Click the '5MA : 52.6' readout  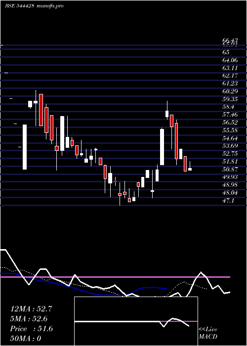tap(29, 319)
